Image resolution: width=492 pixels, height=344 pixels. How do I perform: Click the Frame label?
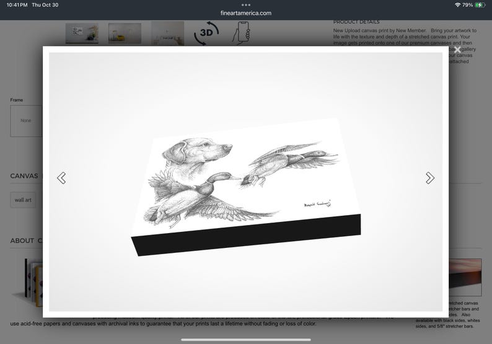17,100
